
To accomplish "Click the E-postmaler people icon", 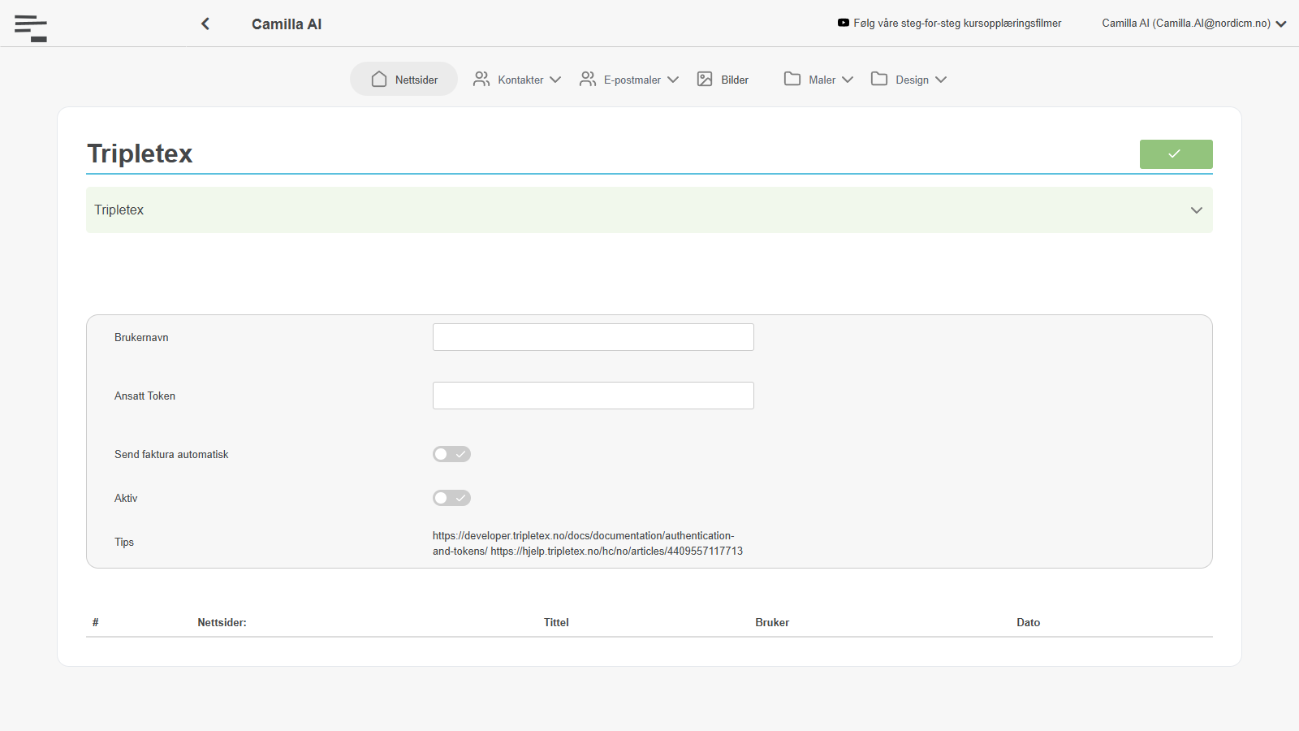I will tap(588, 79).
